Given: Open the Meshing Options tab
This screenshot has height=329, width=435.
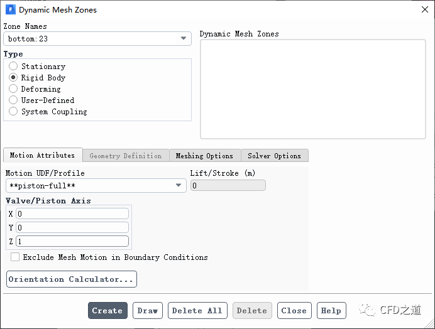Looking at the screenshot, I should click(204, 156).
